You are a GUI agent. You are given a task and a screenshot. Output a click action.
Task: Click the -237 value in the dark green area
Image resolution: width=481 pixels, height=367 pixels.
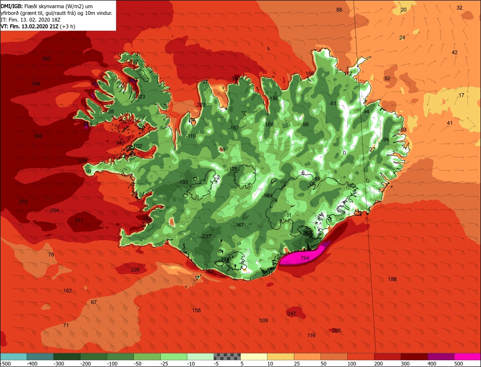point(206,236)
